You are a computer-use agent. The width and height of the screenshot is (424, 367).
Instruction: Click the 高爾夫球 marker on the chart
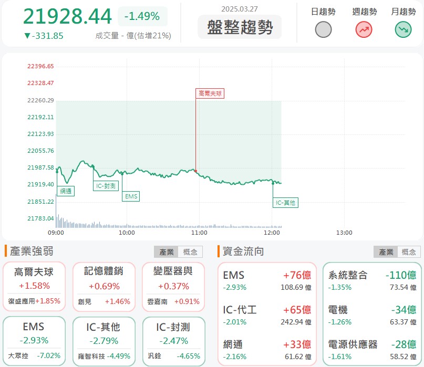coord(210,93)
